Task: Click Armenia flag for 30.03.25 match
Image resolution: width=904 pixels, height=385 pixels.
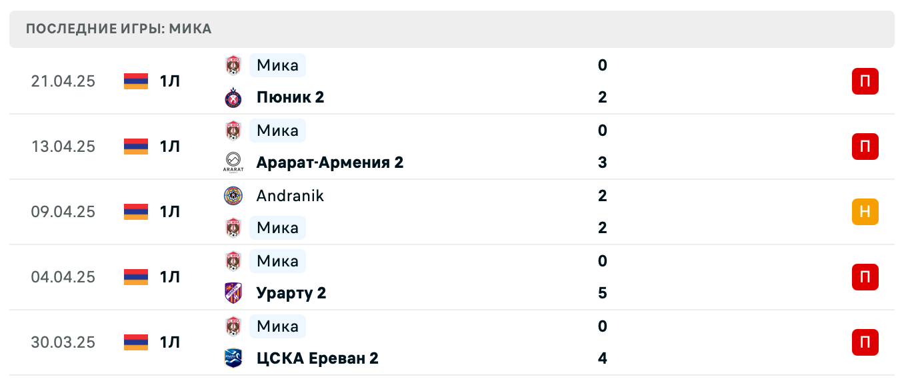Action: tap(136, 342)
